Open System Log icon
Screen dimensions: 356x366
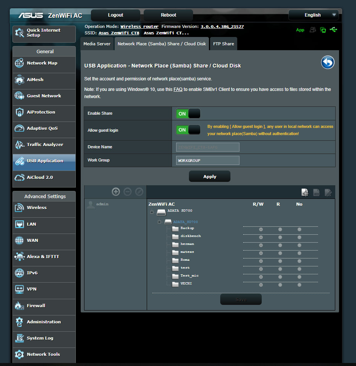point(19,338)
